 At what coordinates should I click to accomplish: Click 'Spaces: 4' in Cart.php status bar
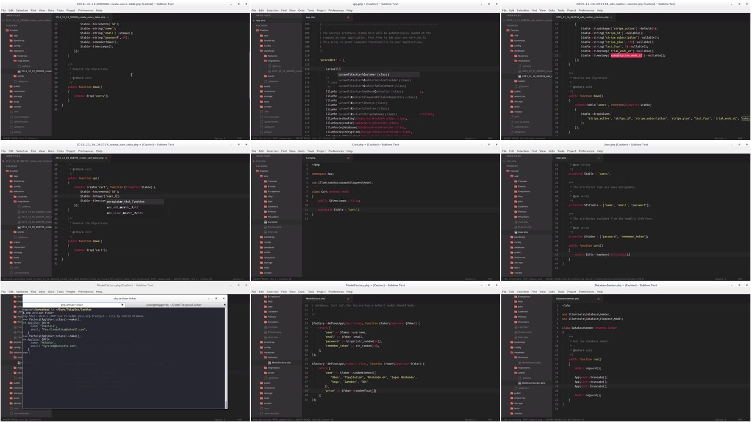[470, 279]
